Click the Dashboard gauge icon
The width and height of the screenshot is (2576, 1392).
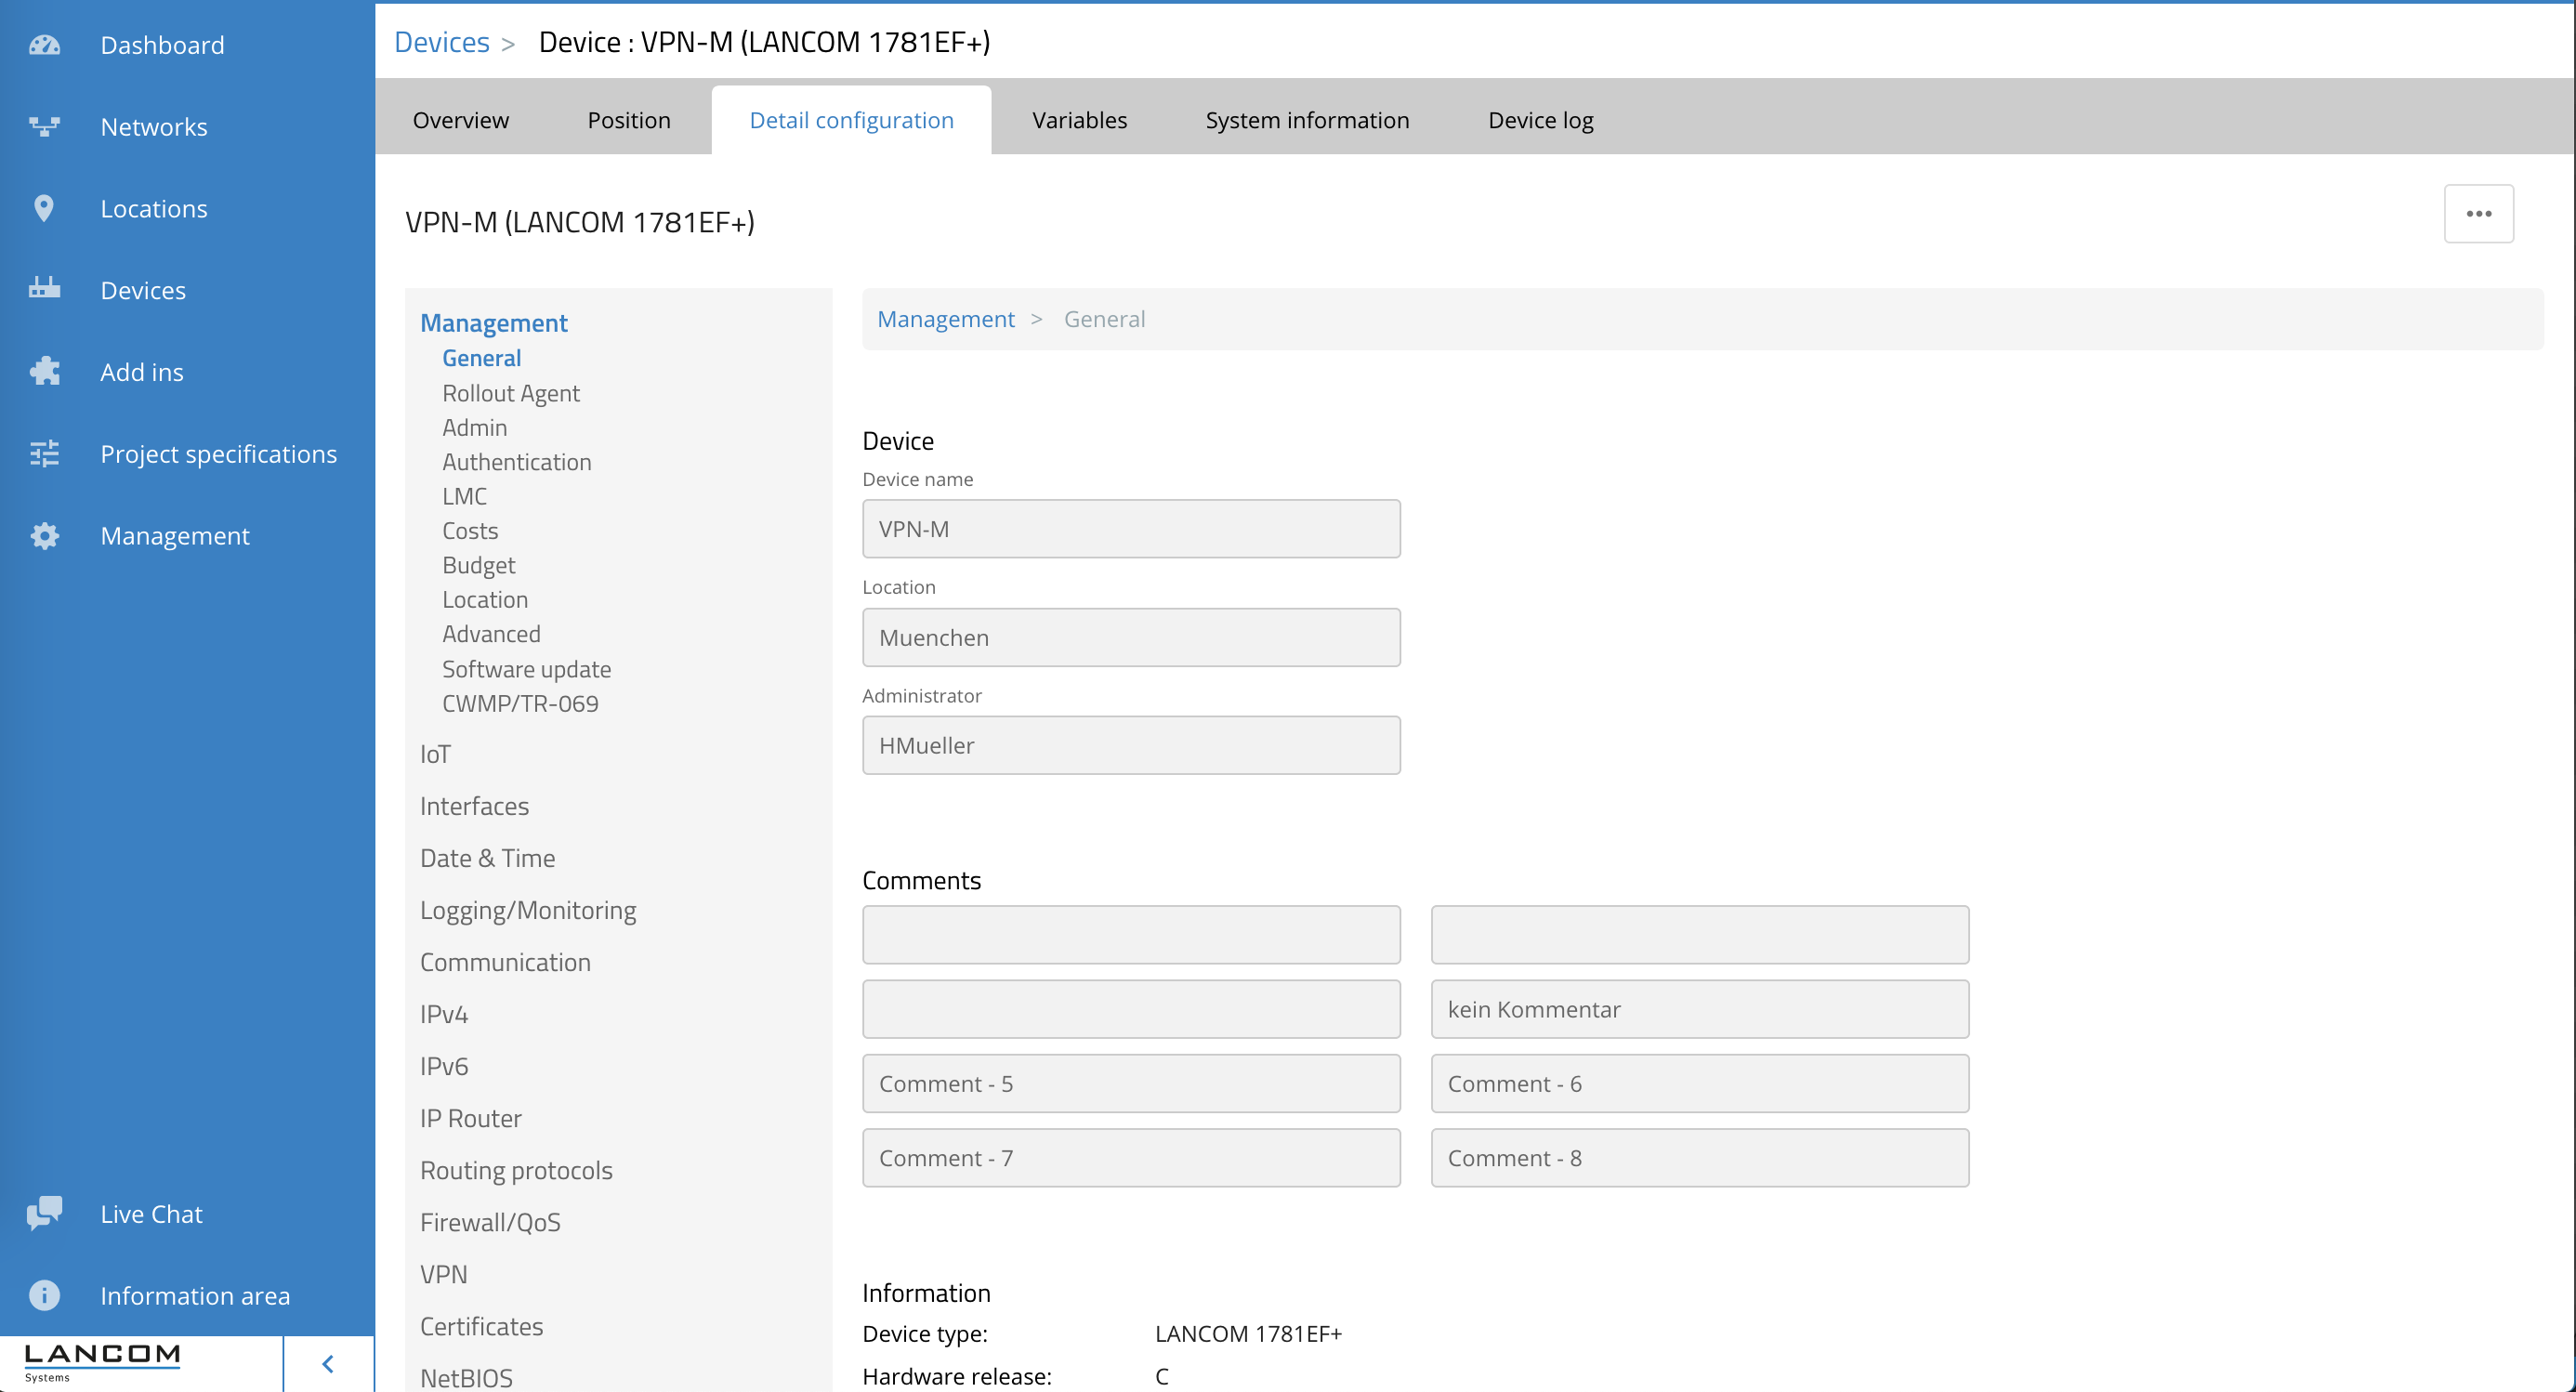(44, 45)
